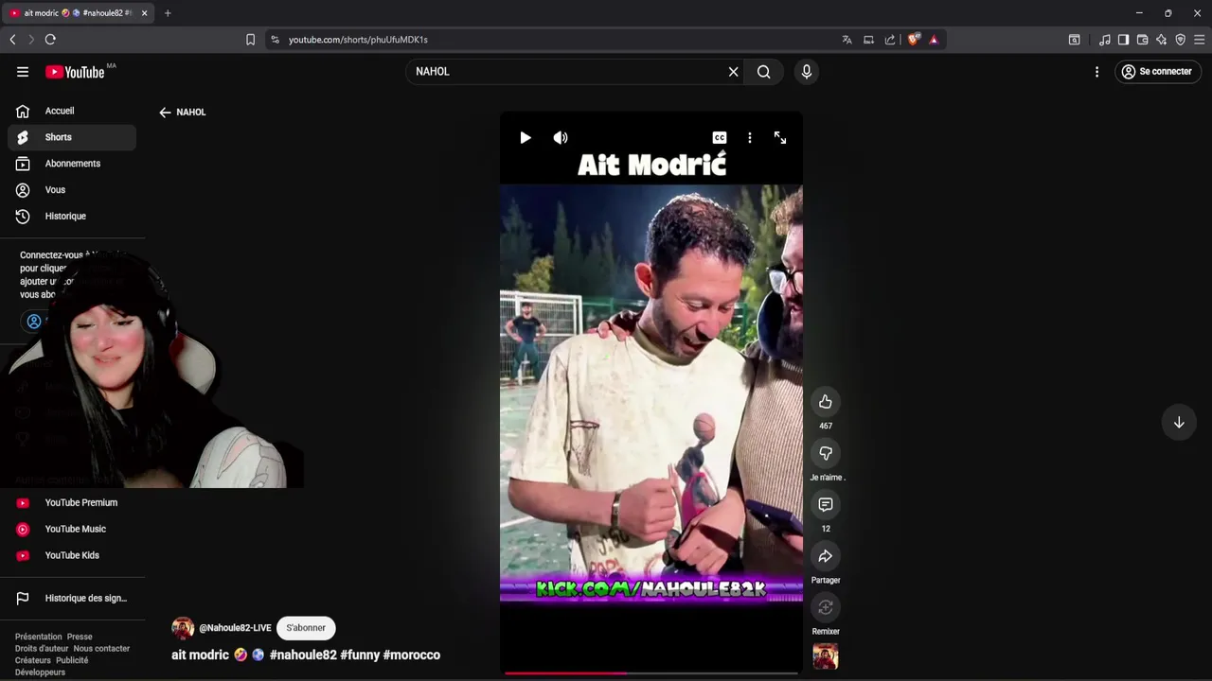Share the Short via Partager
The width and height of the screenshot is (1212, 681).
click(x=826, y=556)
